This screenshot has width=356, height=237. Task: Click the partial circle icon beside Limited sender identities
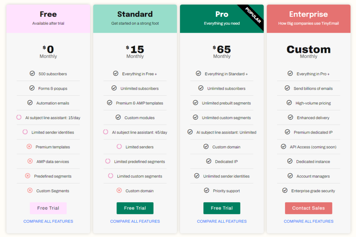click(x=25, y=132)
